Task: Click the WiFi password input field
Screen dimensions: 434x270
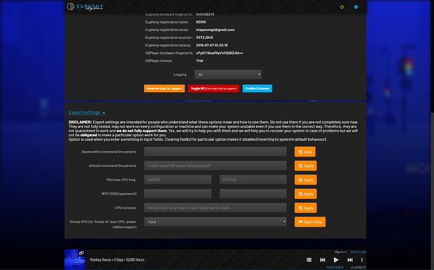Action: tap(253, 194)
